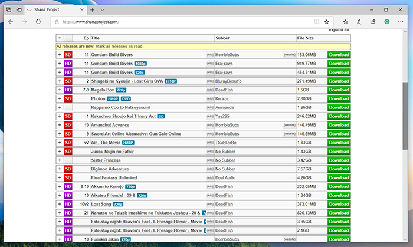
Task: Click the BlurayDesuYo subber name
Action: pos(228,81)
